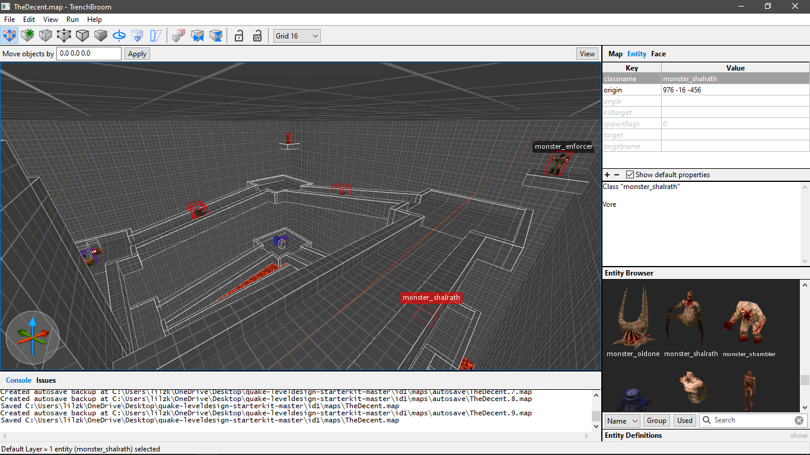This screenshot has height=455, width=810.
Task: Click the Move objects by input field
Action: tap(89, 53)
